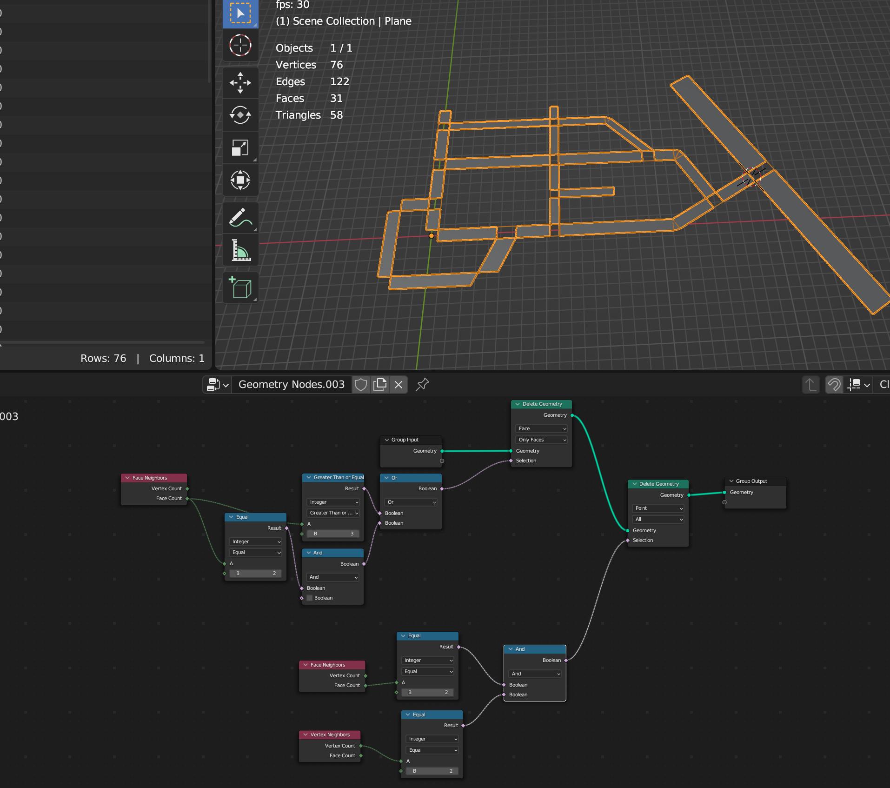
Task: Toggle fake user shield for node group
Action: (361, 385)
